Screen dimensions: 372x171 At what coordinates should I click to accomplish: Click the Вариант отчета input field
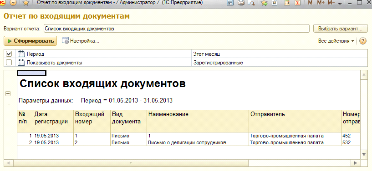pos(177,29)
